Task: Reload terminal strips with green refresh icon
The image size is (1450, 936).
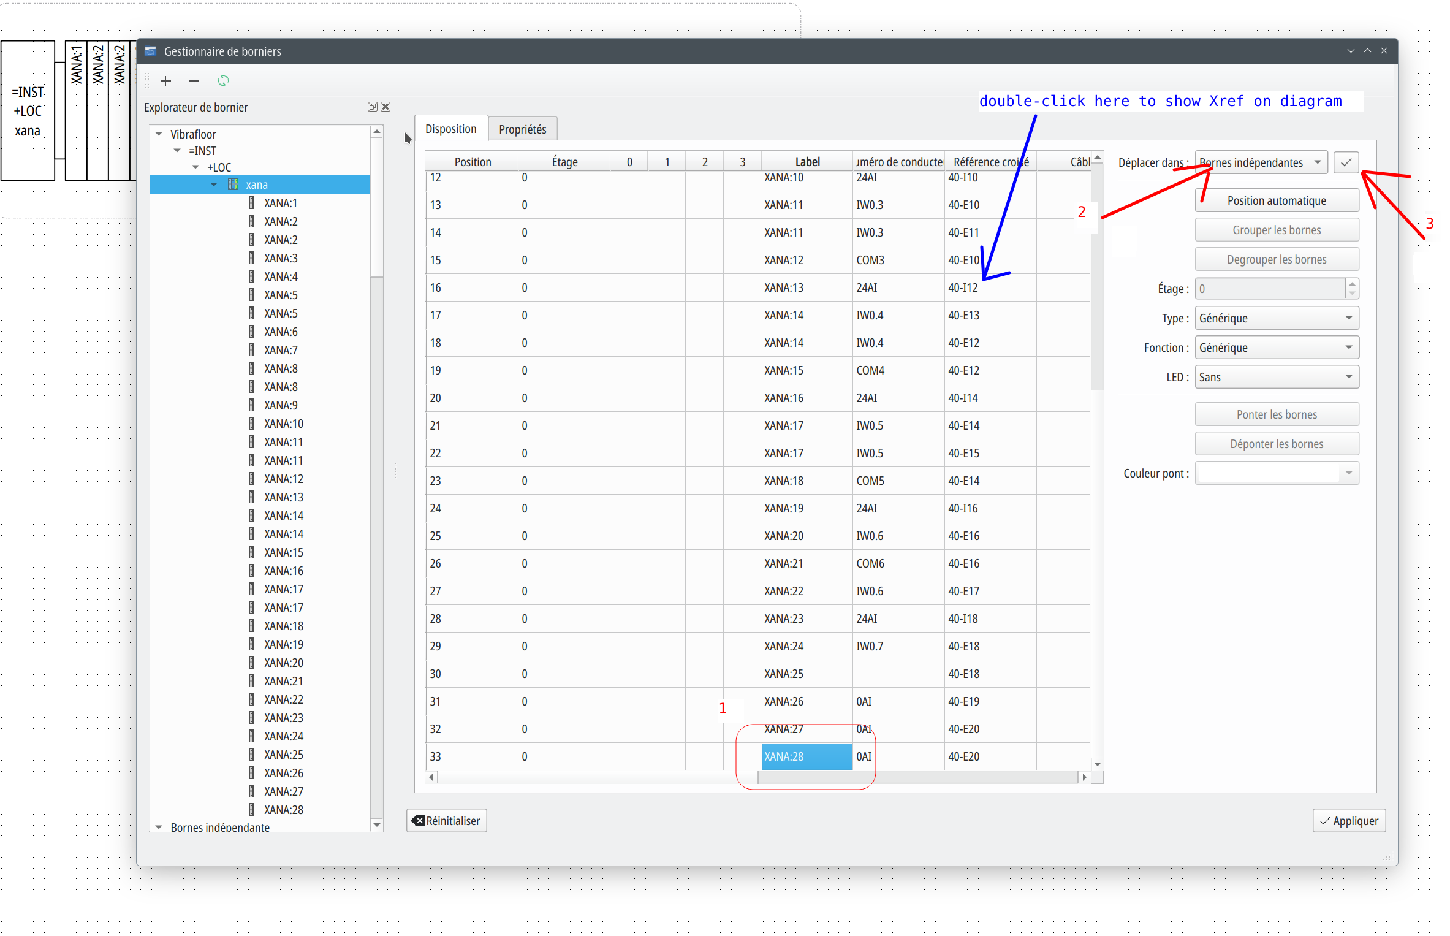Action: [223, 81]
